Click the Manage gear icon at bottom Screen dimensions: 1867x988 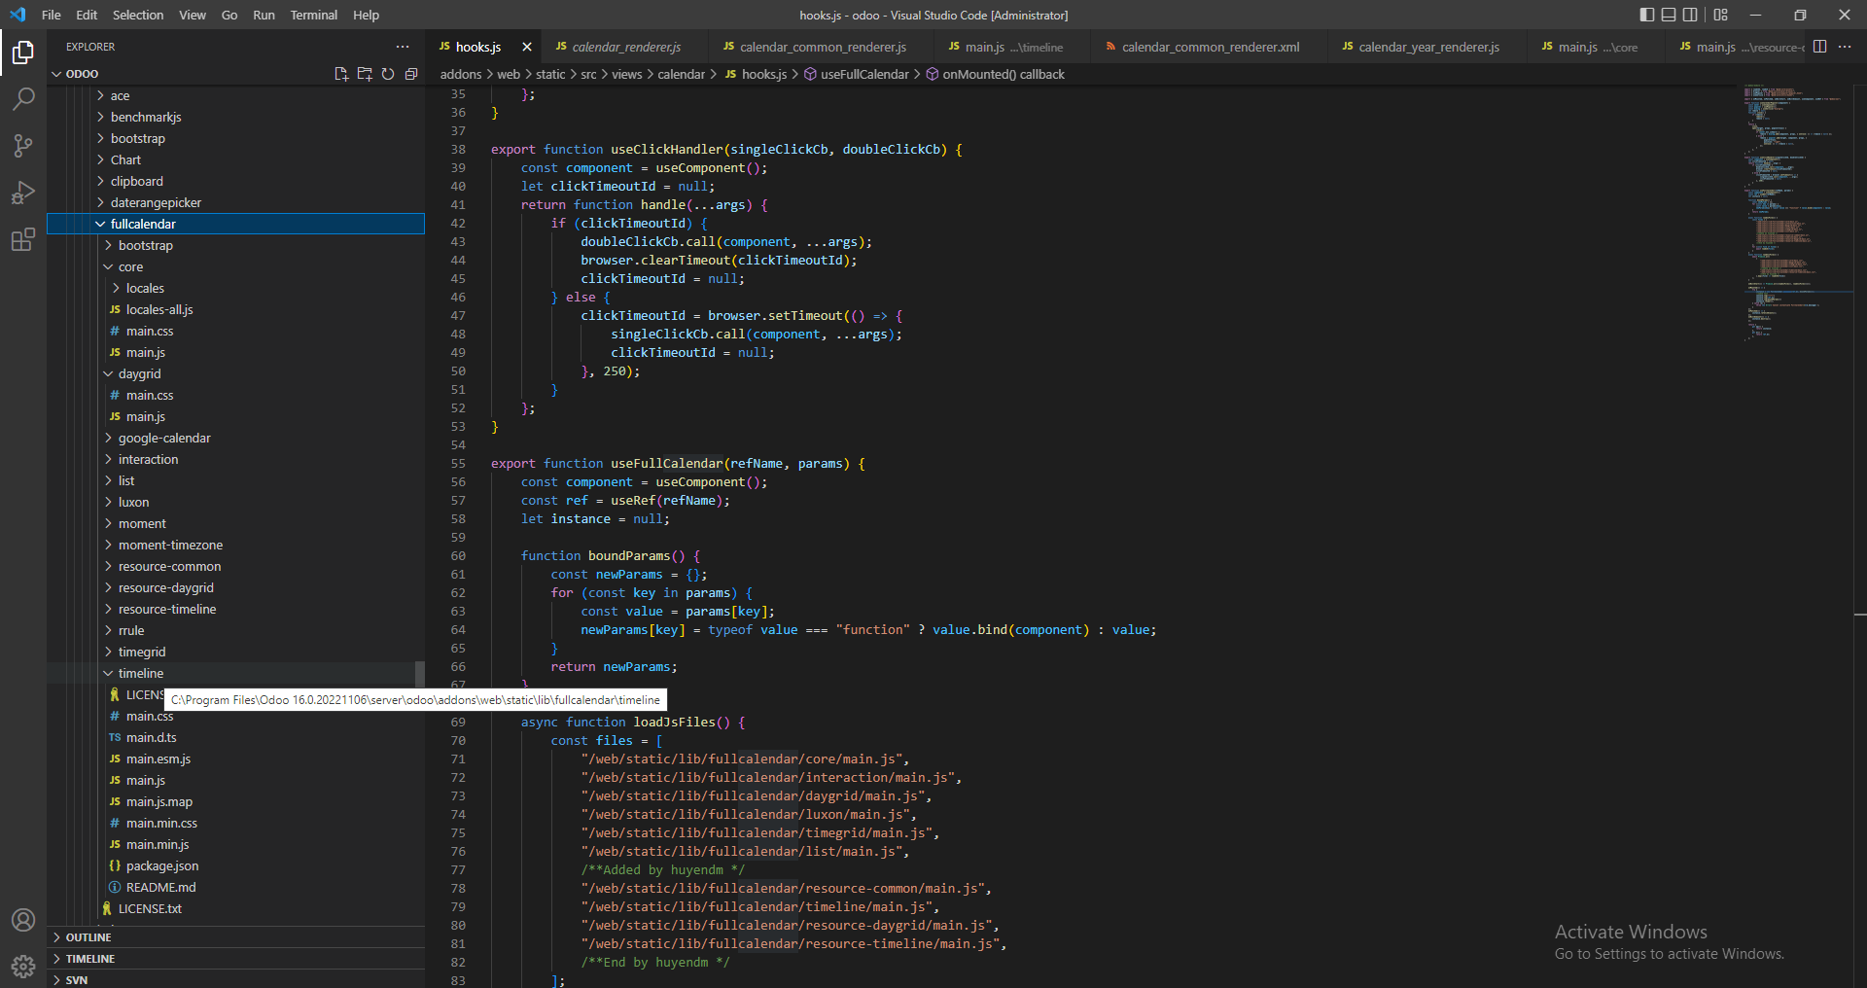click(23, 967)
